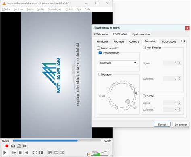Open the Audio menu
This screenshot has height=157, width=191.
click(30, 9)
